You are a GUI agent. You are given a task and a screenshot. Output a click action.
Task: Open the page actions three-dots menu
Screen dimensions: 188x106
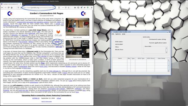click(63, 7)
